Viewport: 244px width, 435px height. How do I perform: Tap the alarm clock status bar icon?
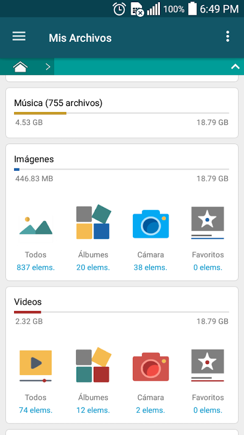tap(119, 9)
